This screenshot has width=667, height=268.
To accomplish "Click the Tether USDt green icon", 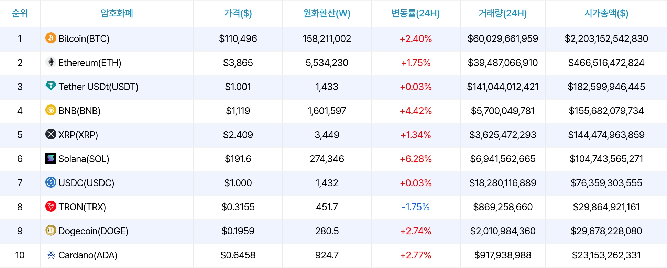I will pyautogui.click(x=51, y=86).
